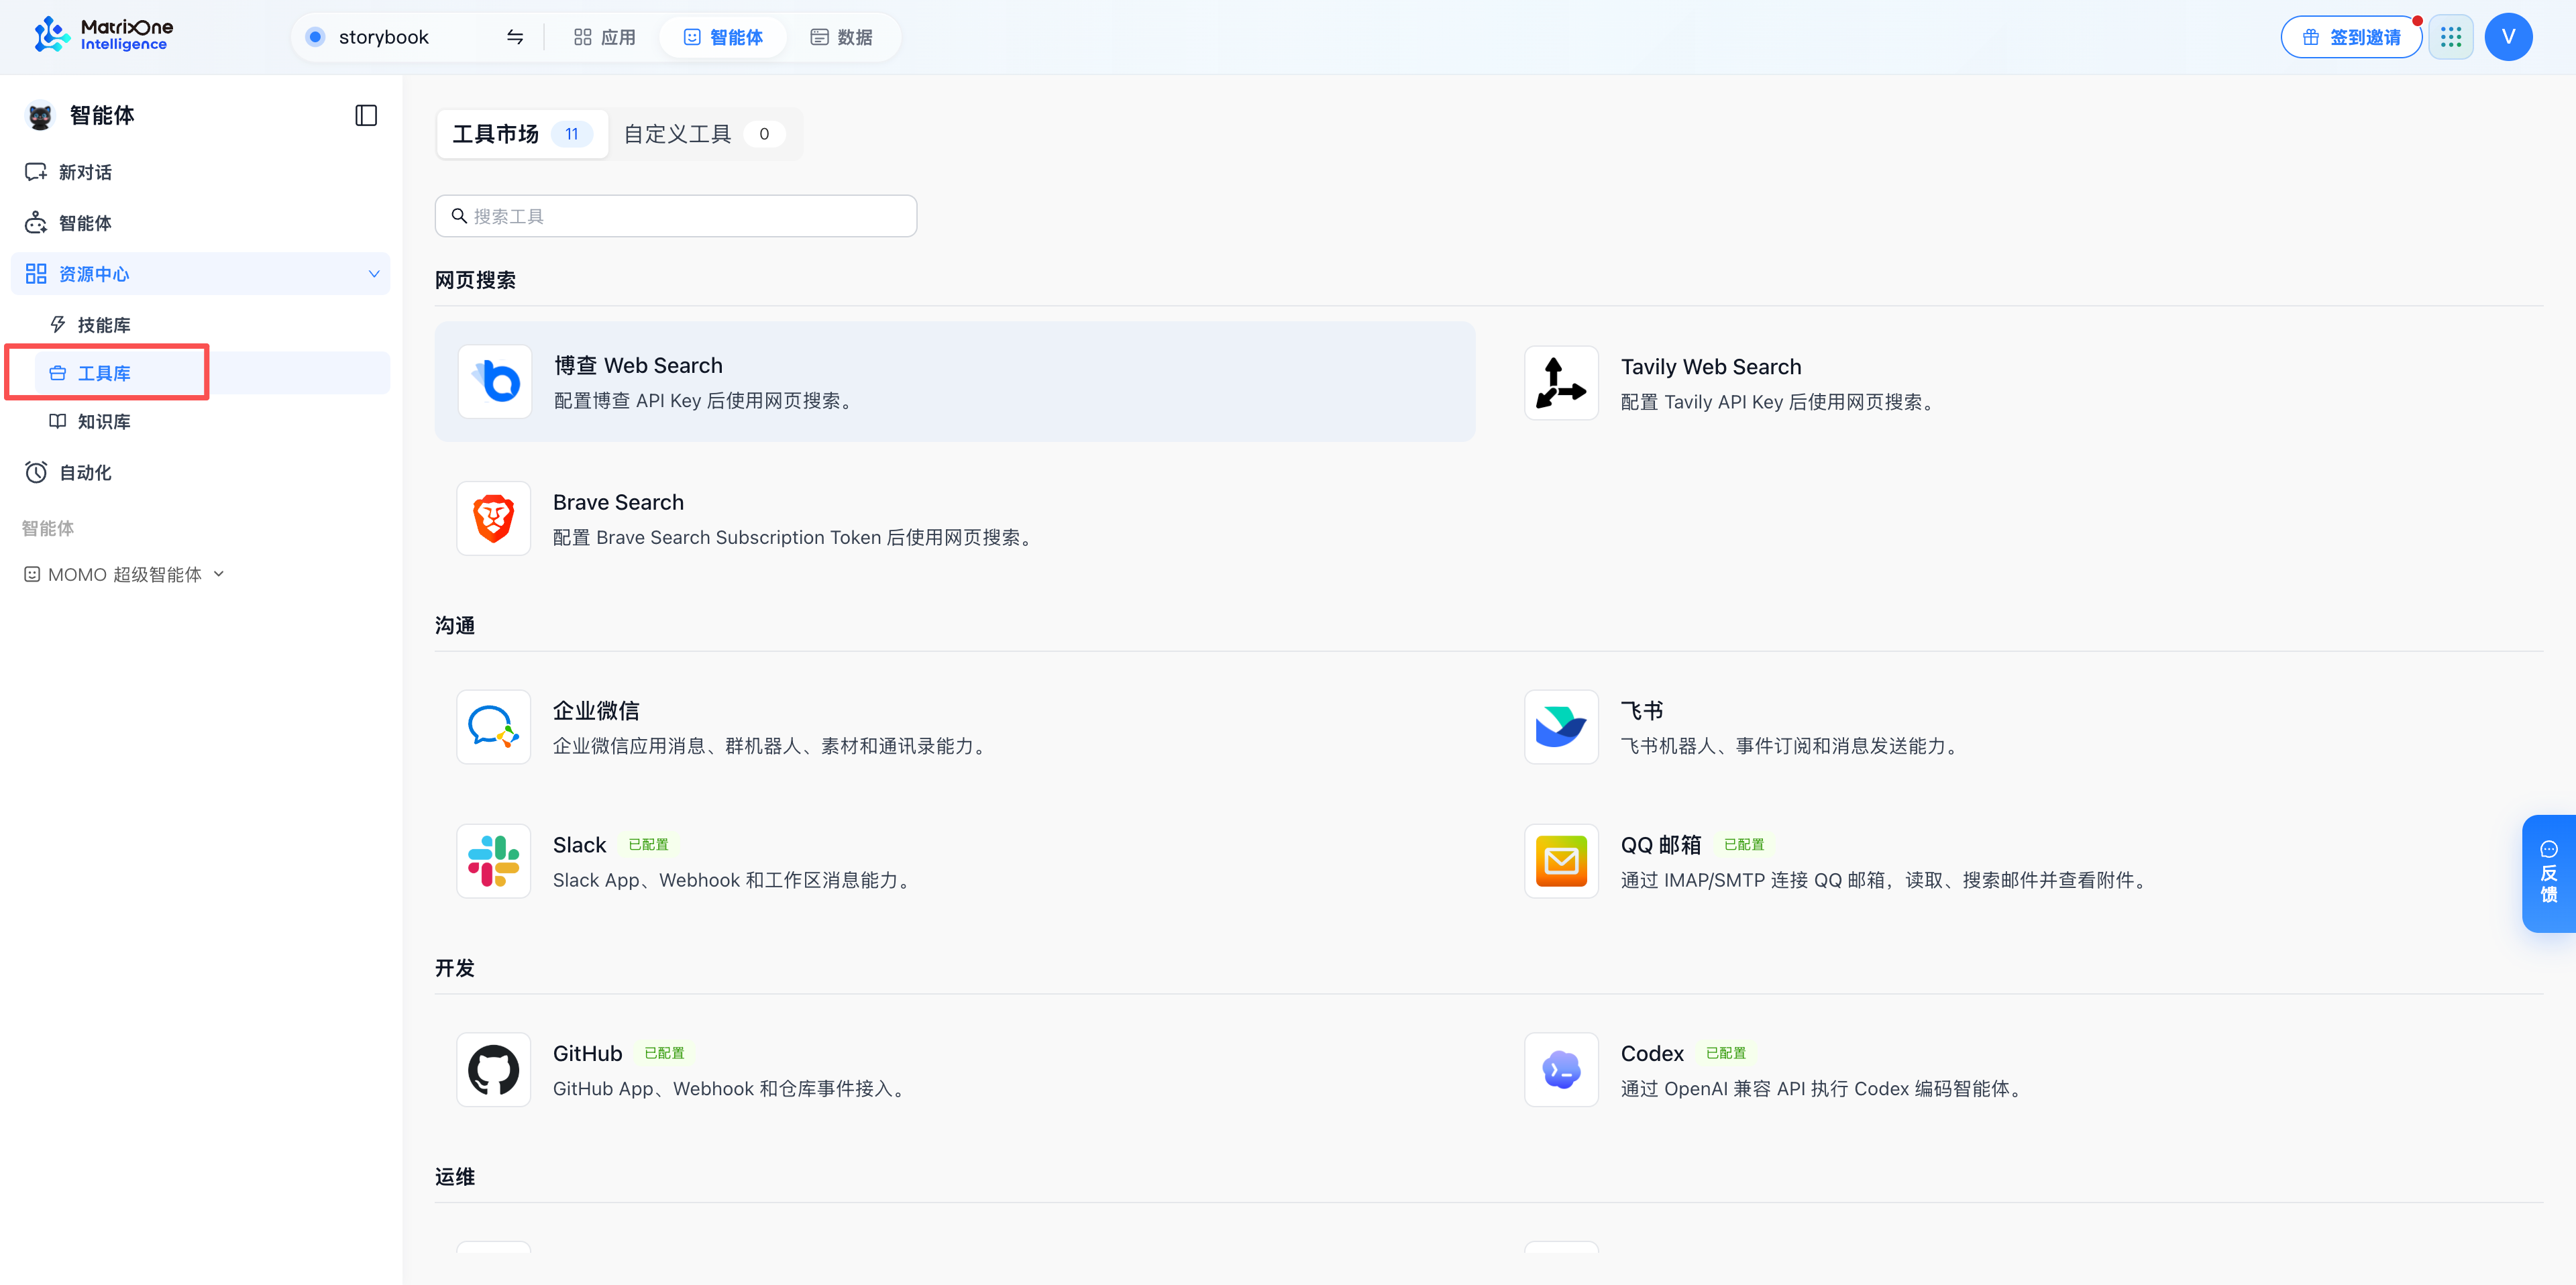Click the 飞书 card description text
Image resolution: width=2576 pixels, height=1285 pixels.
(1790, 746)
